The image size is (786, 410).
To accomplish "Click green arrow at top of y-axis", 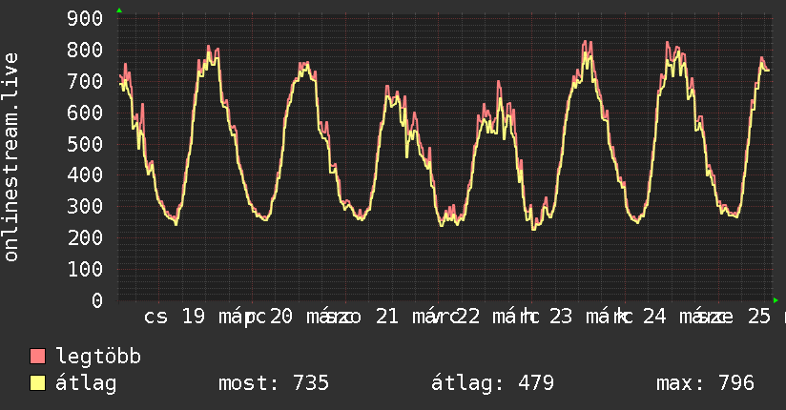I will click(119, 10).
